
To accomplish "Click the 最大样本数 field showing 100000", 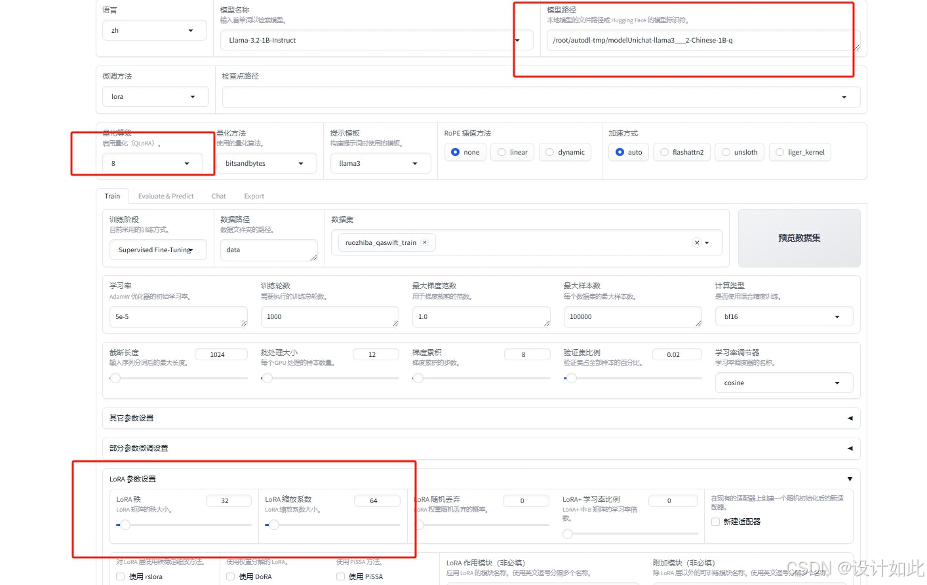I will 633,316.
